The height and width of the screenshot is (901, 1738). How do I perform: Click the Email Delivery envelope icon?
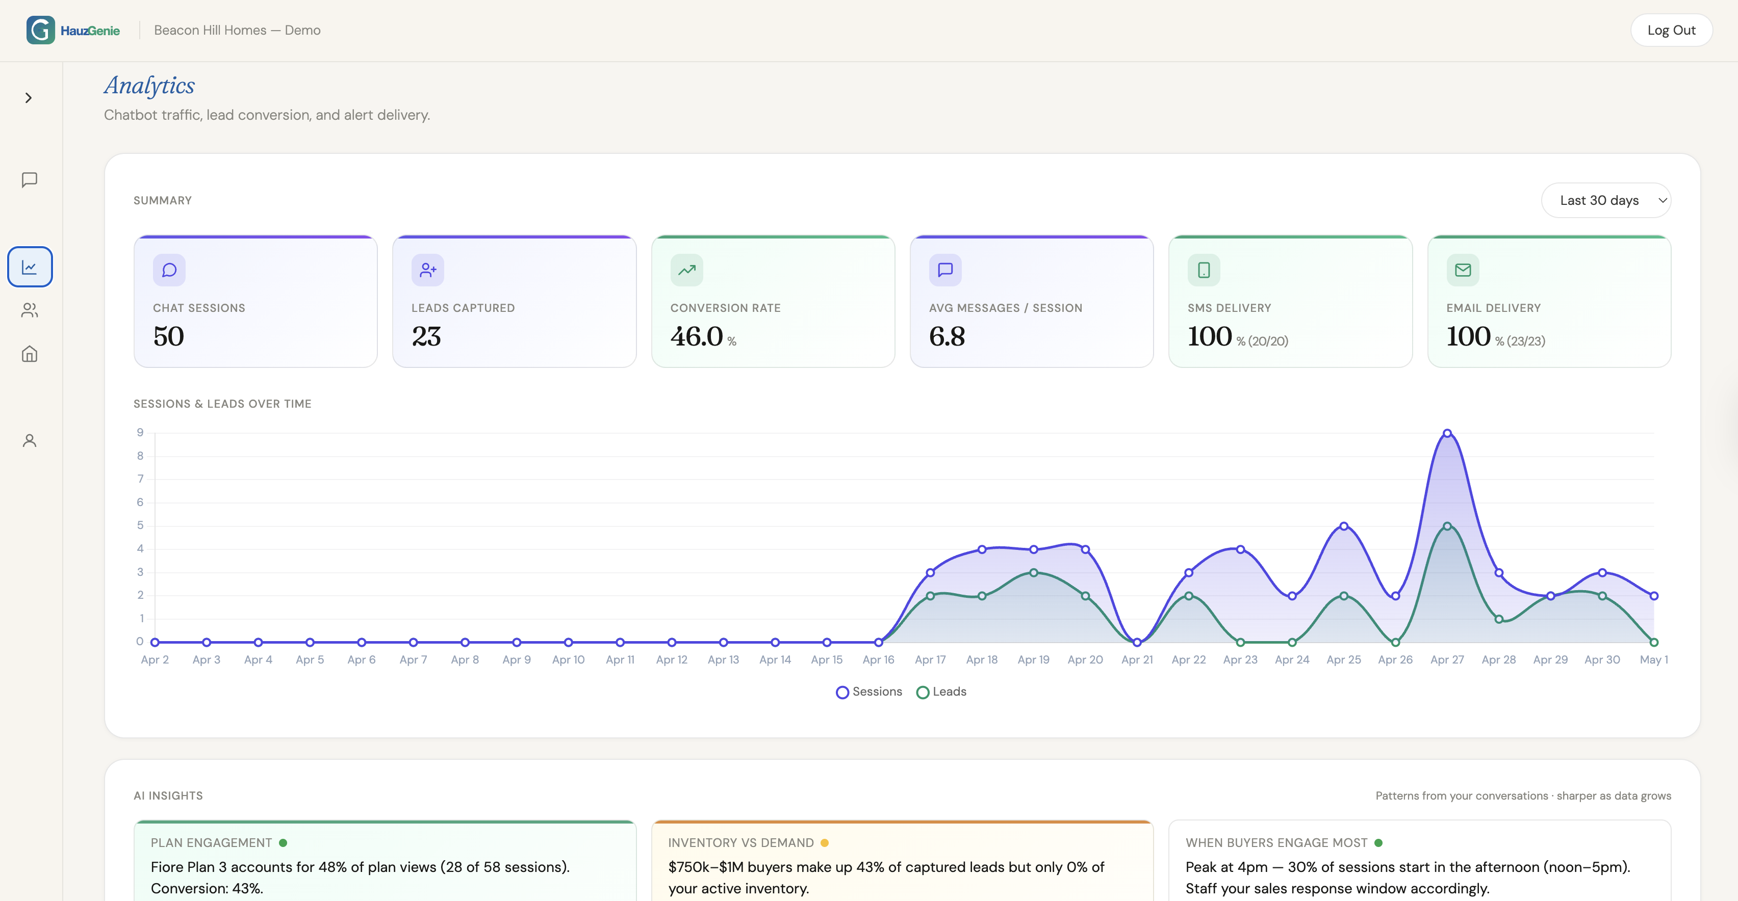(x=1463, y=271)
